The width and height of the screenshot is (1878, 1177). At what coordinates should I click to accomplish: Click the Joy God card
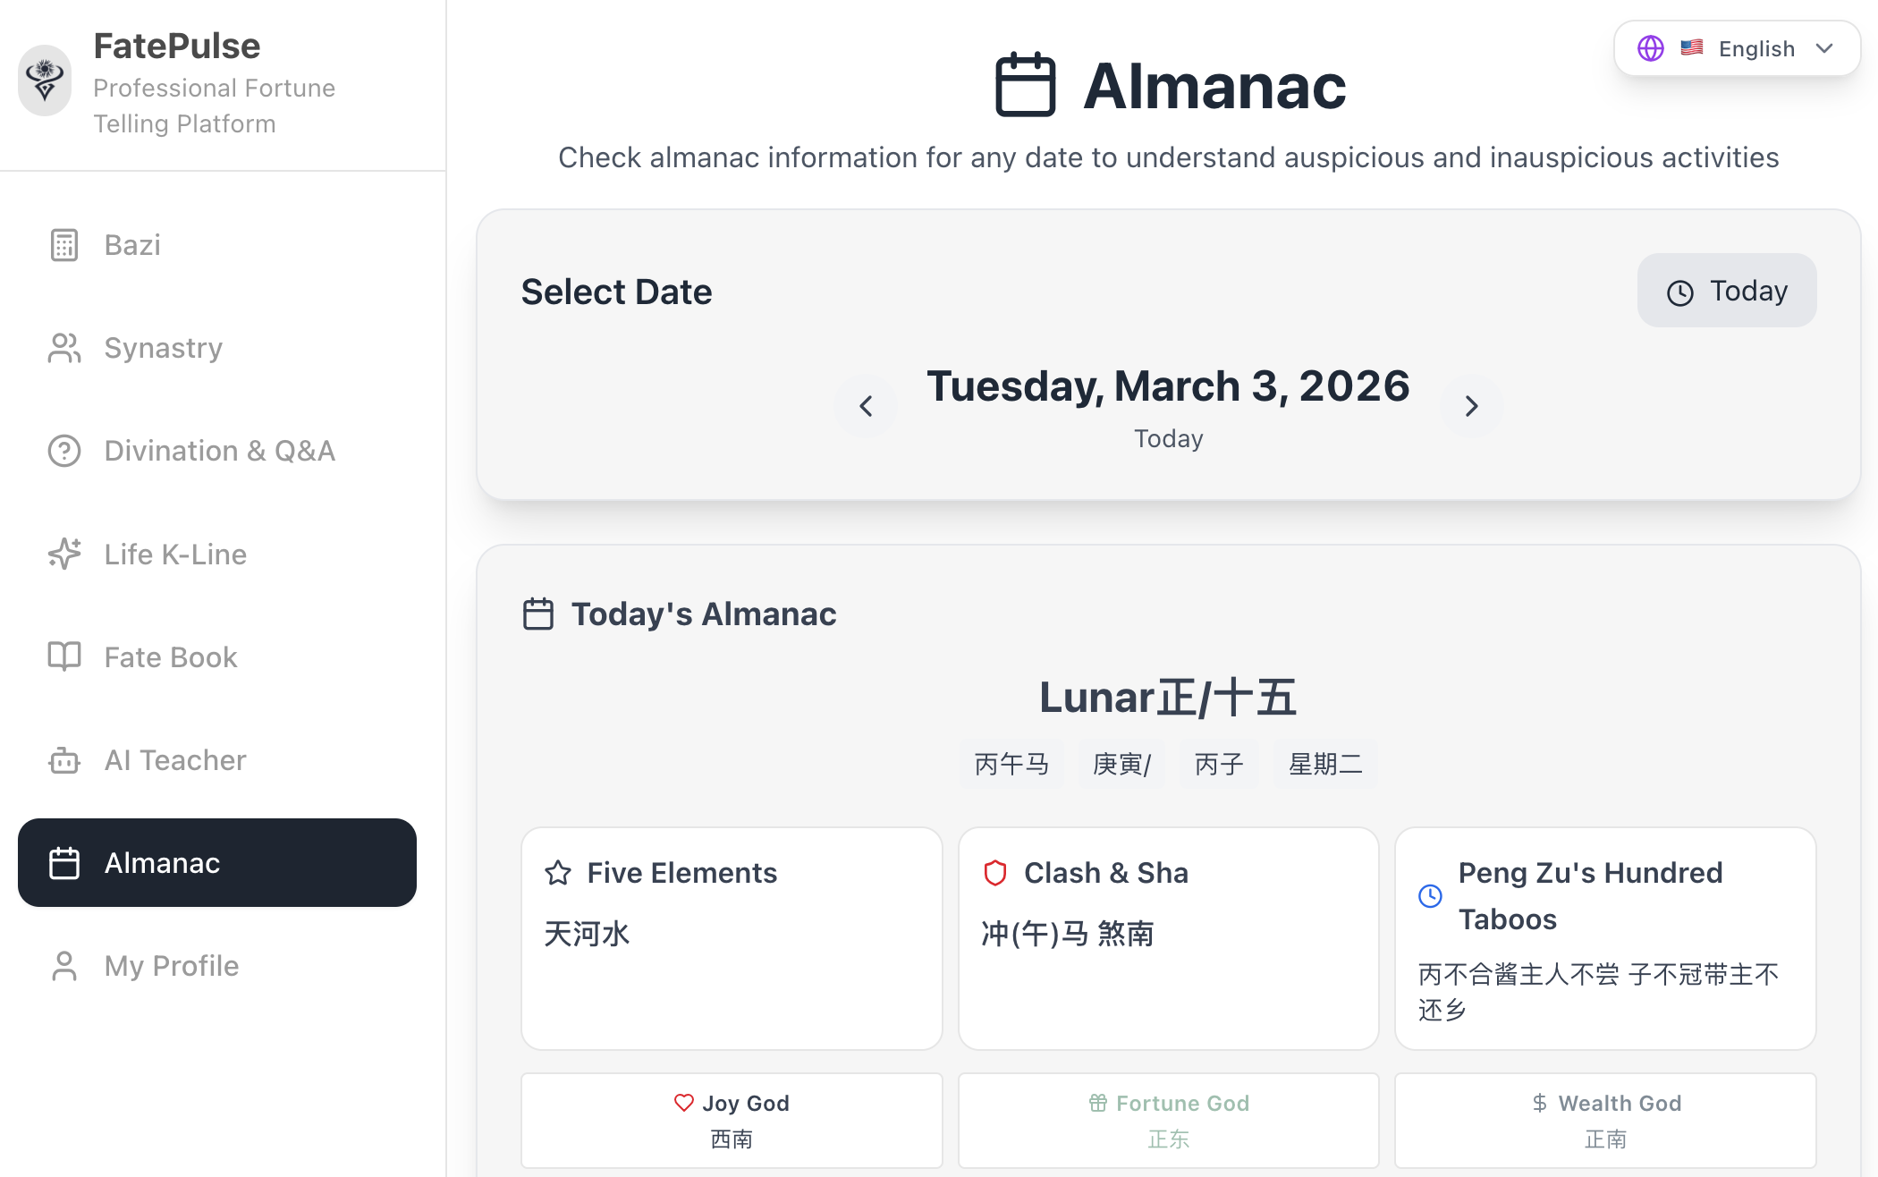[732, 1121]
